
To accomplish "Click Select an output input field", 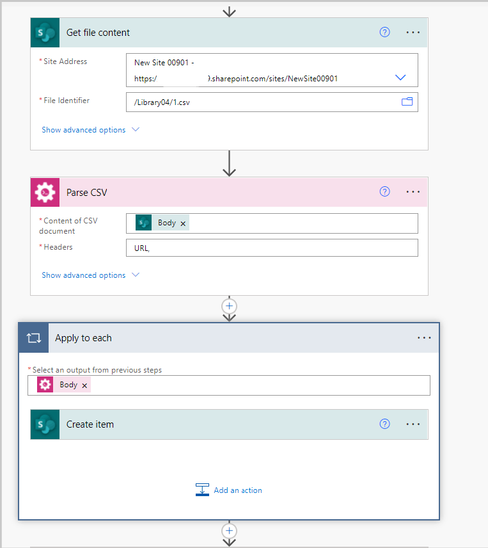I will click(x=228, y=385).
